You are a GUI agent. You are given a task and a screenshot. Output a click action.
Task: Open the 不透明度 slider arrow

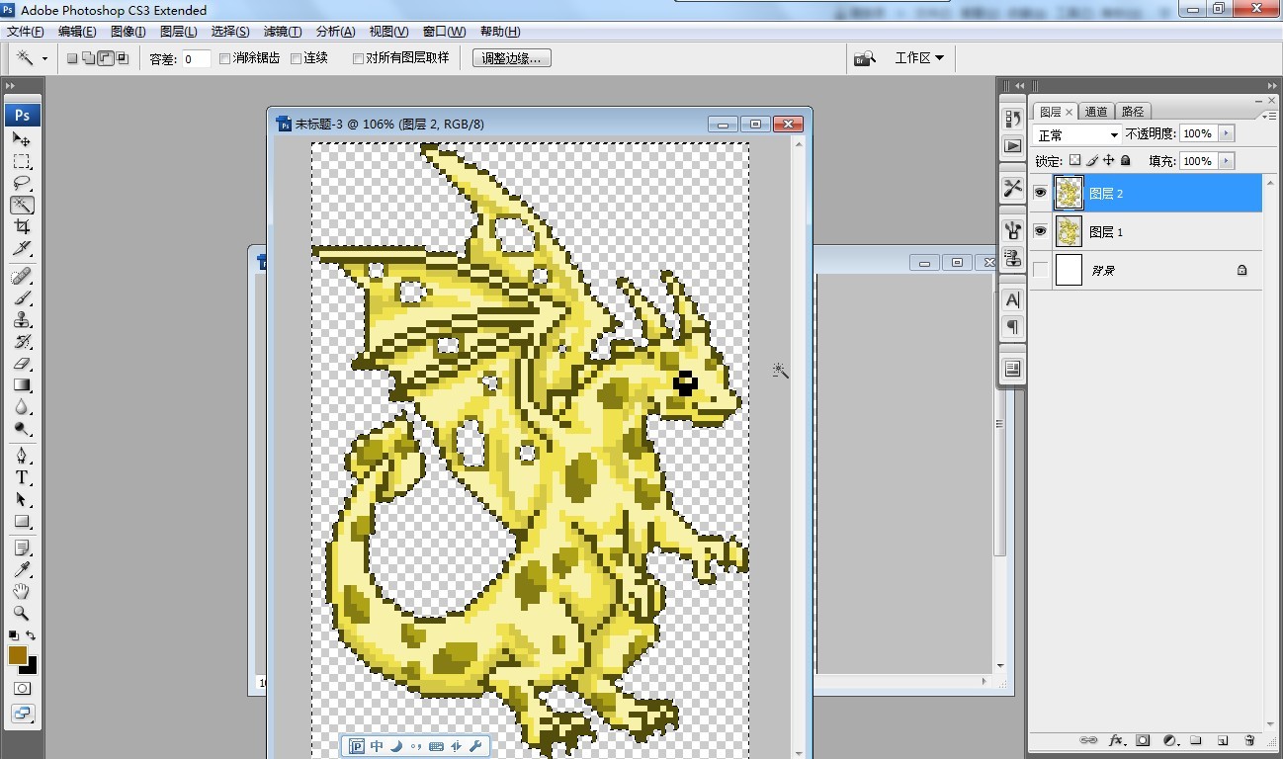tap(1227, 133)
